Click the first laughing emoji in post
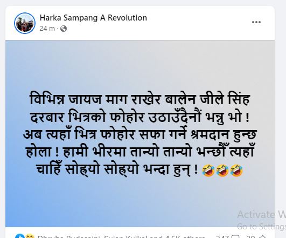The height and width of the screenshot is (238, 286). pos(208,170)
